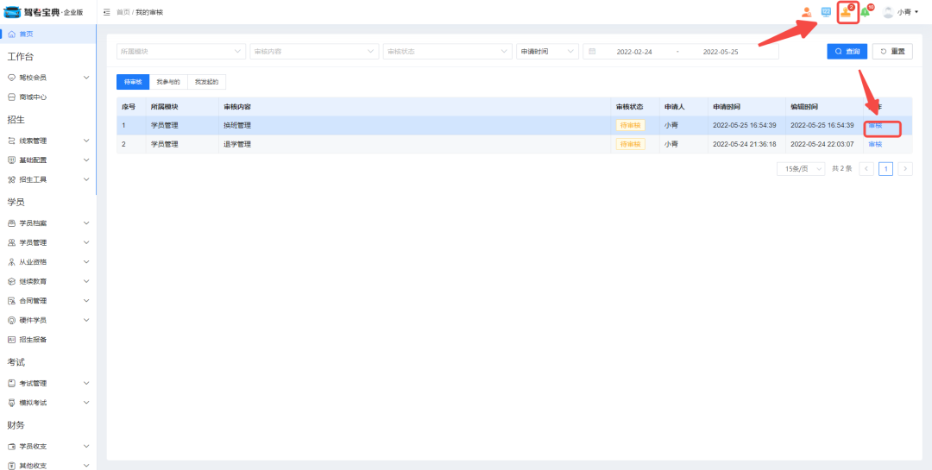Click 审核 link in the 换班管理 row
Viewport: 932px width, 470px height.
tap(875, 125)
